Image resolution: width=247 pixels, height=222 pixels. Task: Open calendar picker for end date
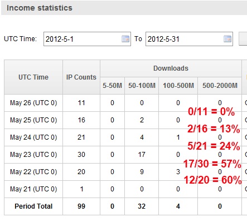[227, 39]
